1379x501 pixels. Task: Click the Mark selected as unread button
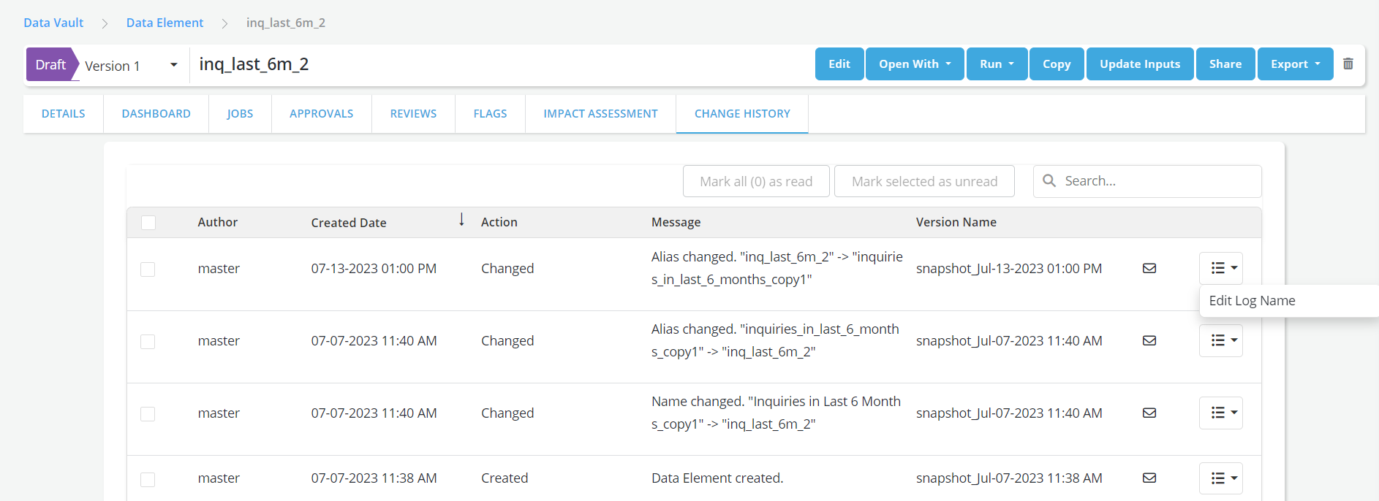(x=924, y=182)
